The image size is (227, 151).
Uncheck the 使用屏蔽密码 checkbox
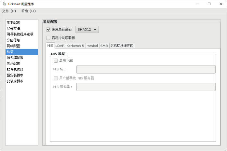pyautogui.click(x=48, y=30)
